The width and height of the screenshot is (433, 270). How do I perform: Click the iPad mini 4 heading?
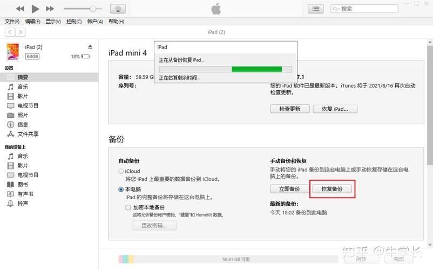pos(127,53)
